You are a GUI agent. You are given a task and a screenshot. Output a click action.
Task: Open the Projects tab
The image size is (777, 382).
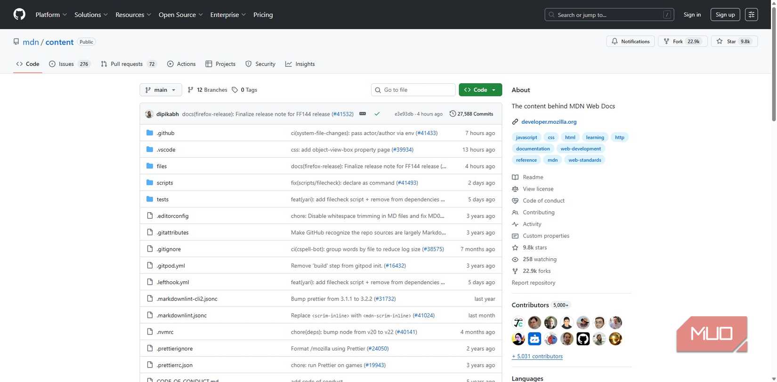click(x=220, y=64)
